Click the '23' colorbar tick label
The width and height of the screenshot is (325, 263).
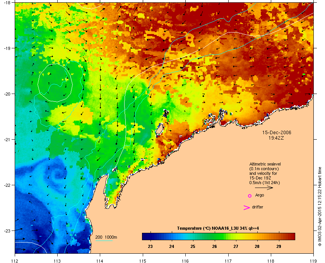tap(150, 246)
